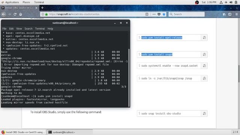This screenshot has width=240, height=135.
Task: Open page actions three-dot menu
Action: click(x=154, y=14)
